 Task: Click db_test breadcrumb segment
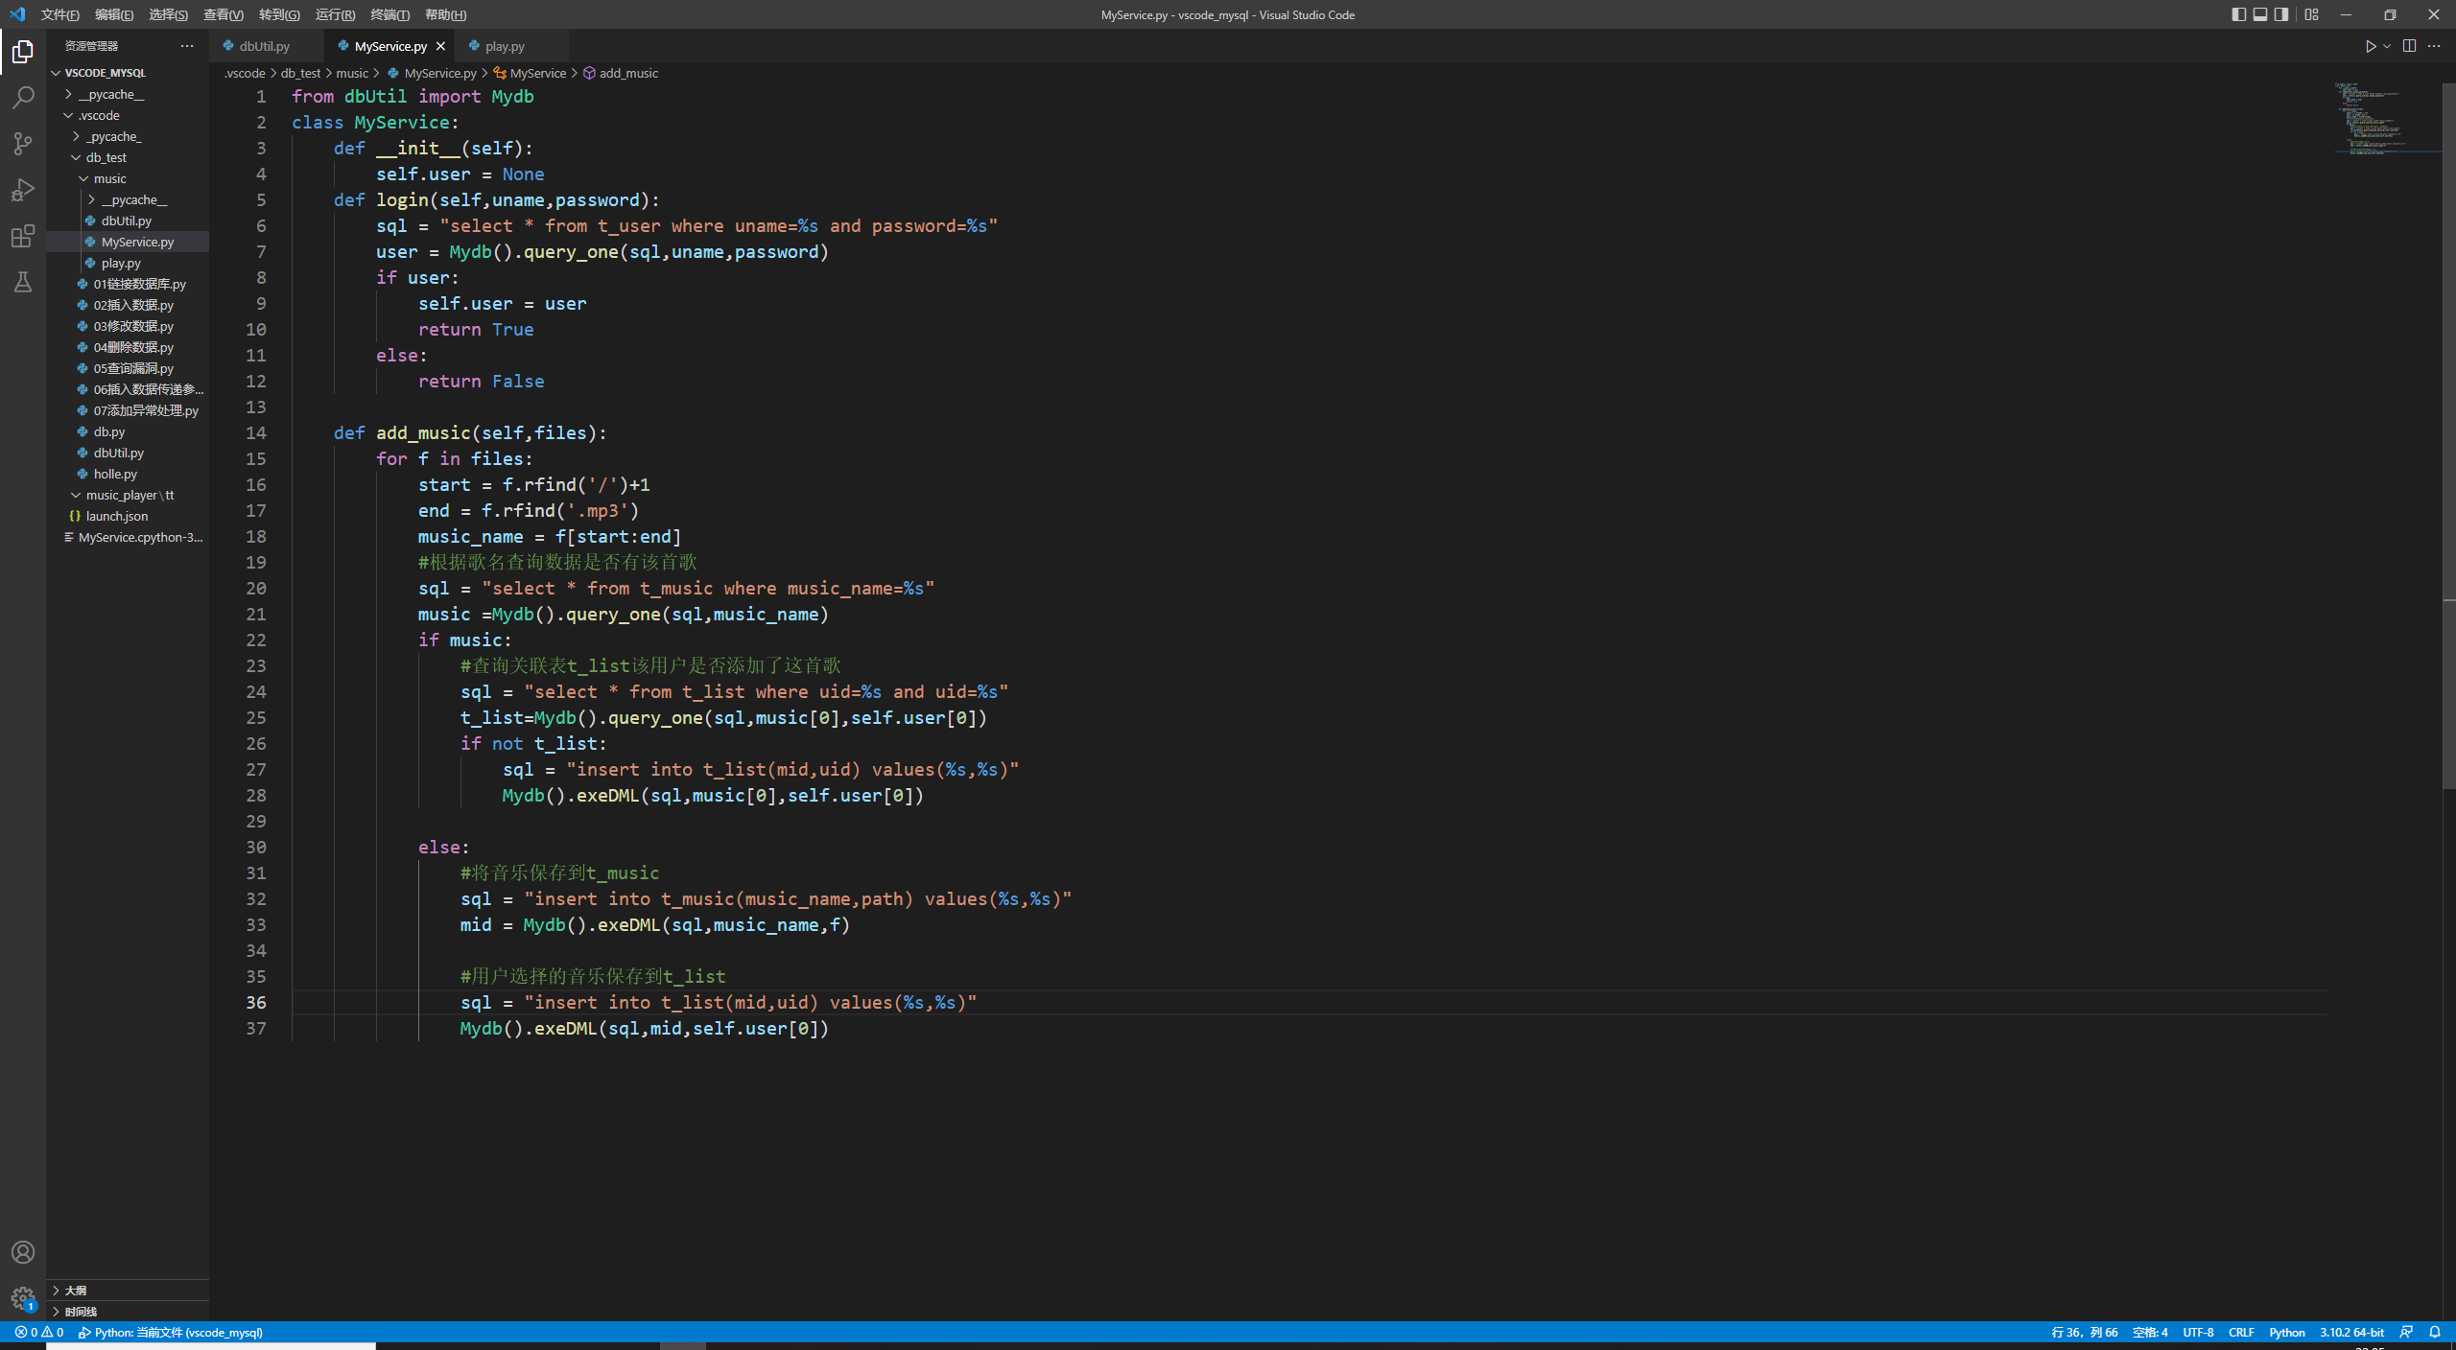(x=300, y=73)
